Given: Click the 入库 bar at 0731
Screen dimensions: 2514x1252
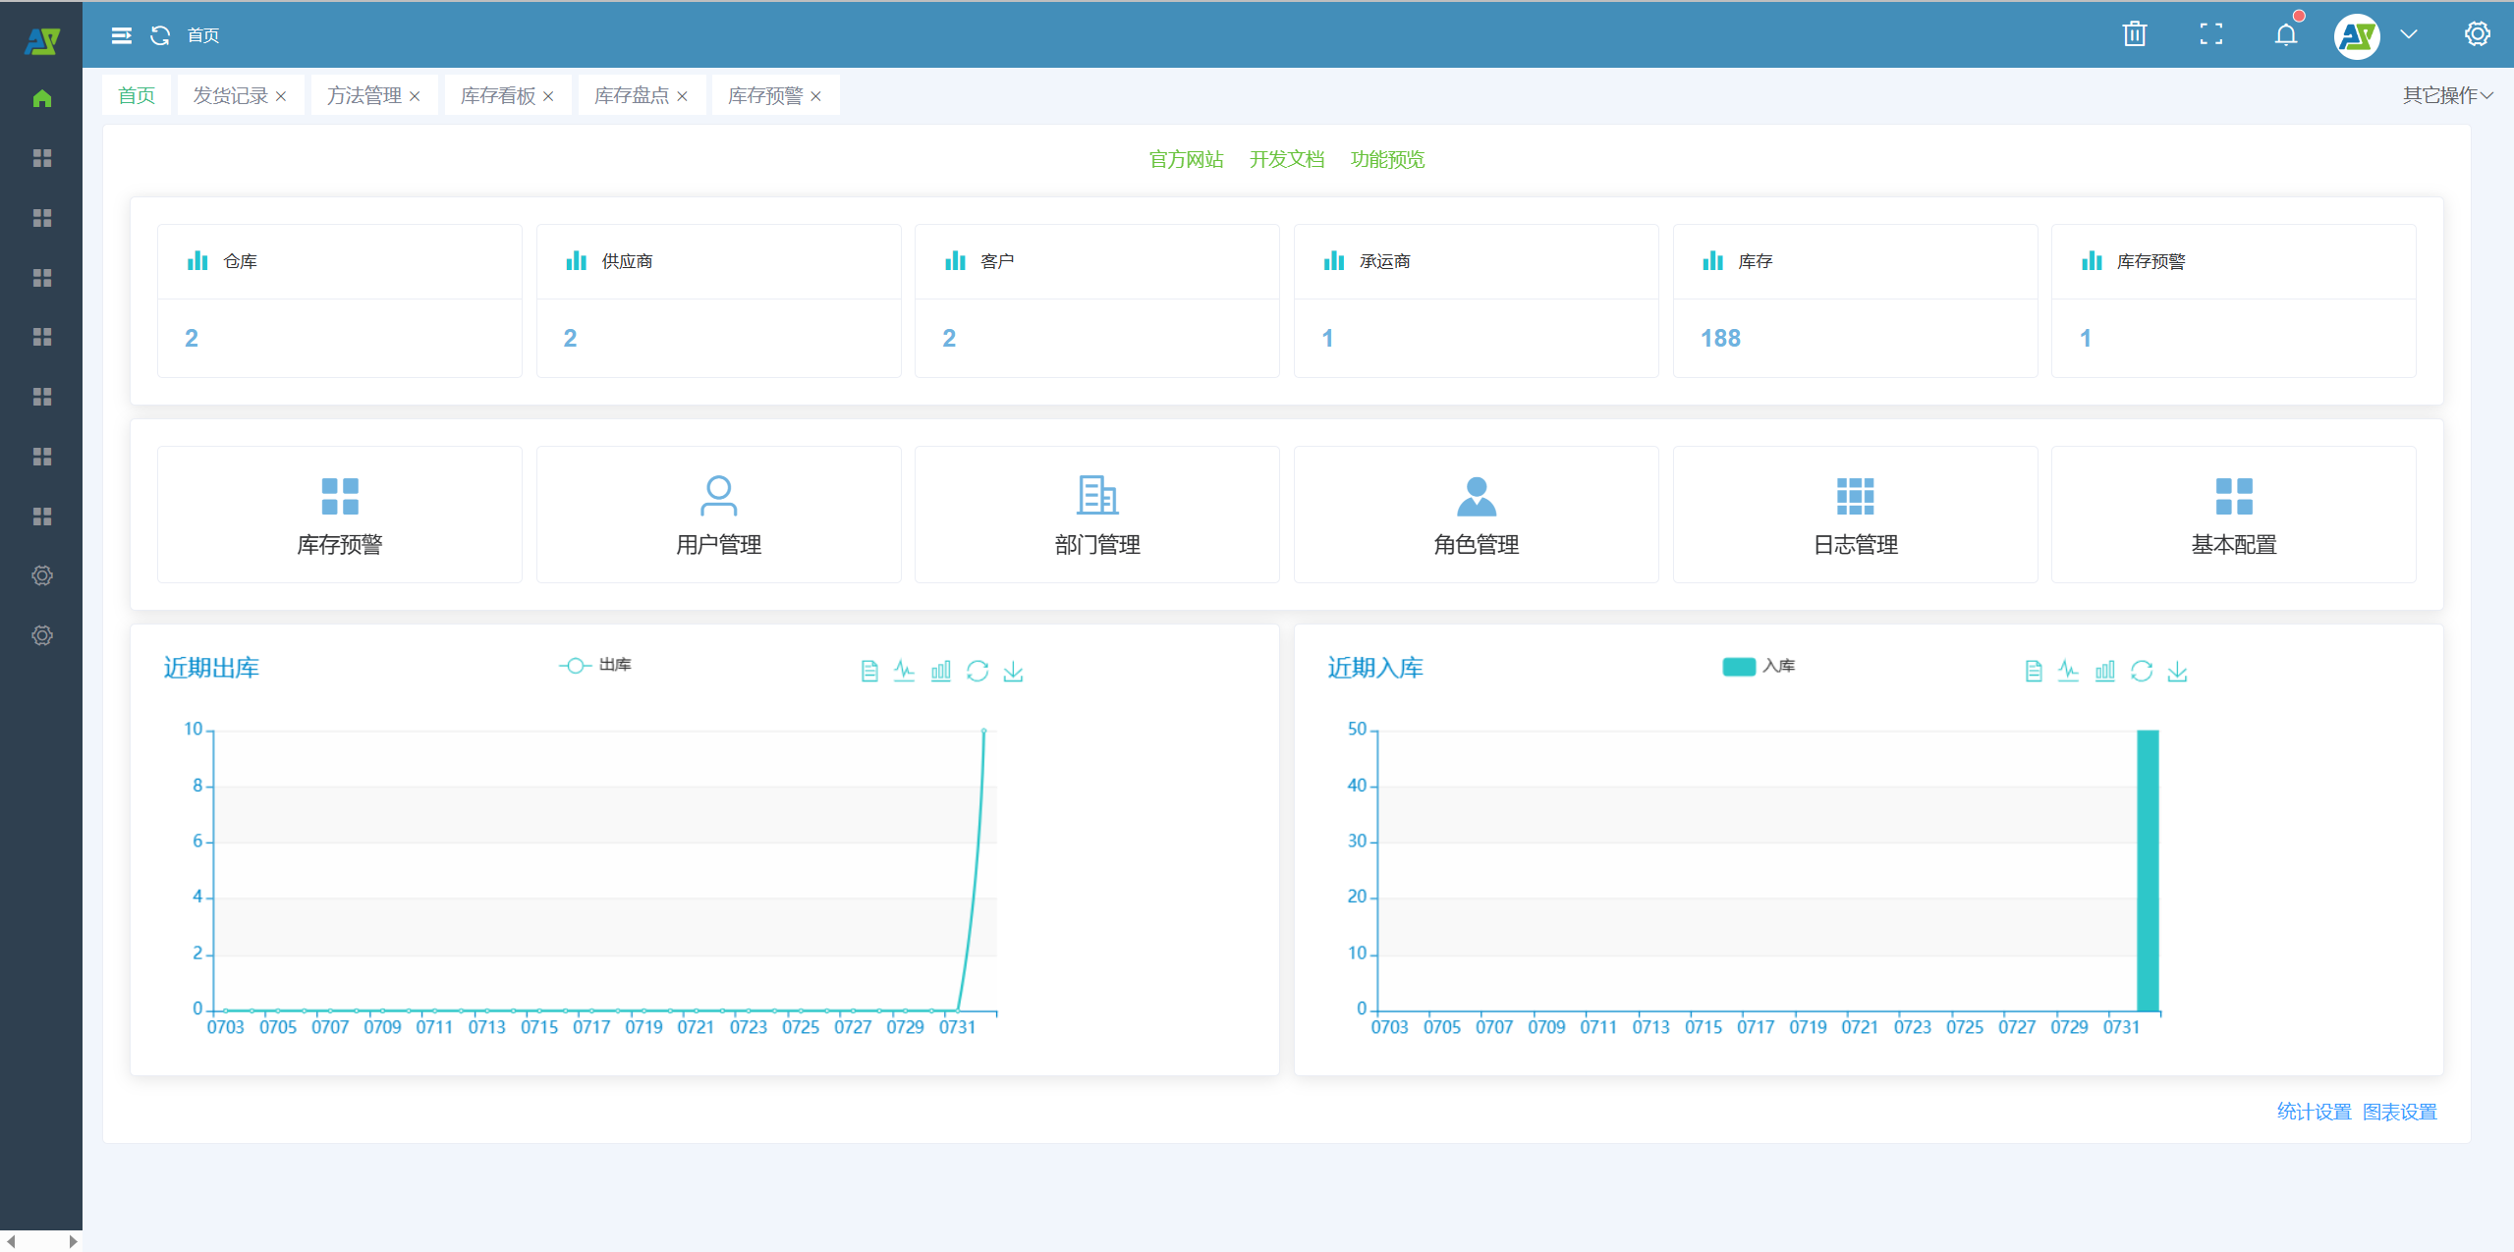Looking at the screenshot, I should (x=2148, y=870).
